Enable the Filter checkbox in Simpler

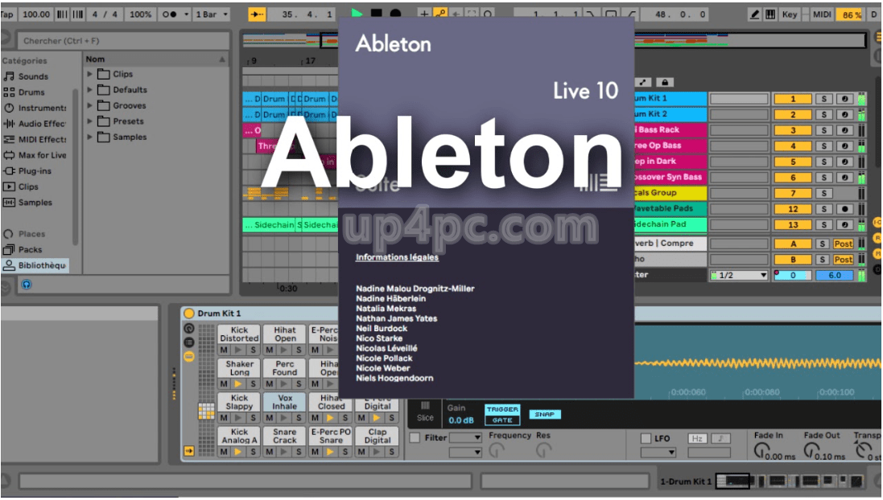point(415,437)
